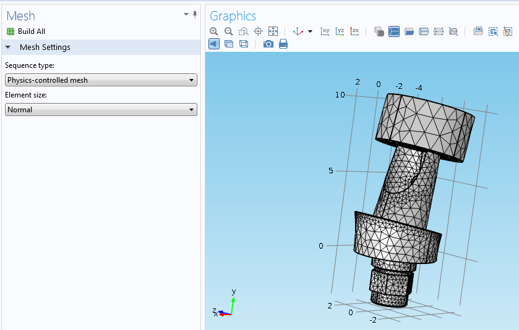519x330 pixels.
Task: Switch to the YZ view
Action: (340, 31)
